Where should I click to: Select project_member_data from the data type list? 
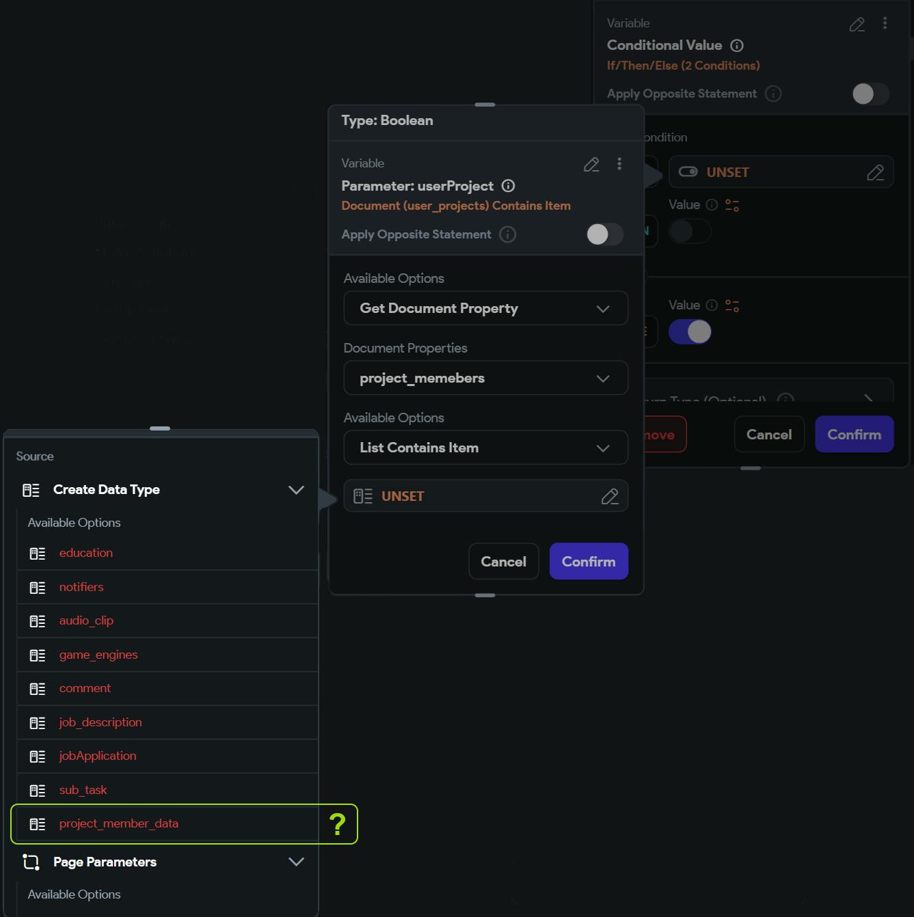119,824
